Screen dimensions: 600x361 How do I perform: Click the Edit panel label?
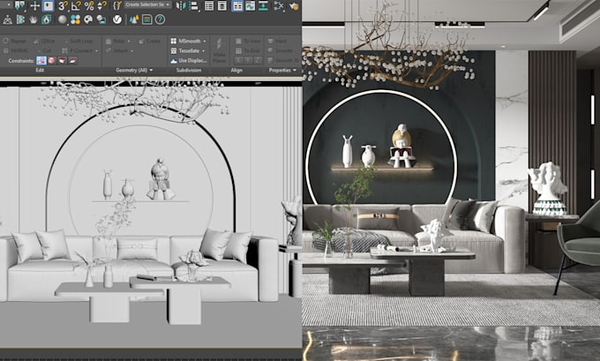40,70
